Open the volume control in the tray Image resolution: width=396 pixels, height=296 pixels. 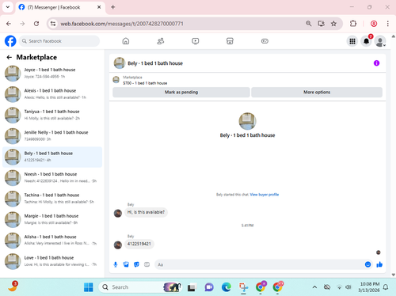[x=348, y=287]
